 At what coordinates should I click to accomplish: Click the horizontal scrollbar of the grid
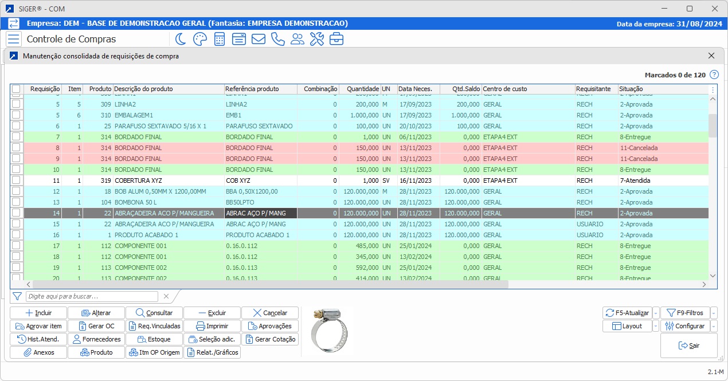pos(269,284)
